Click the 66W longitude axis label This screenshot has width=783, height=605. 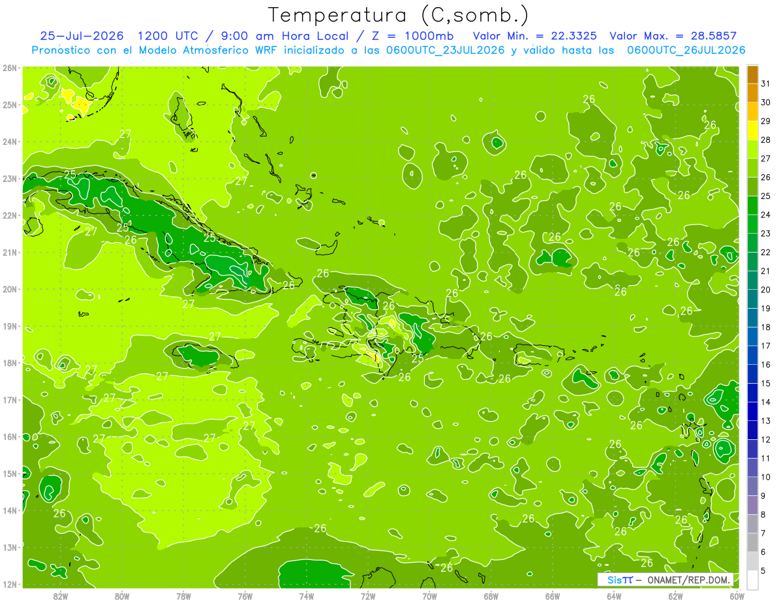[x=553, y=596]
